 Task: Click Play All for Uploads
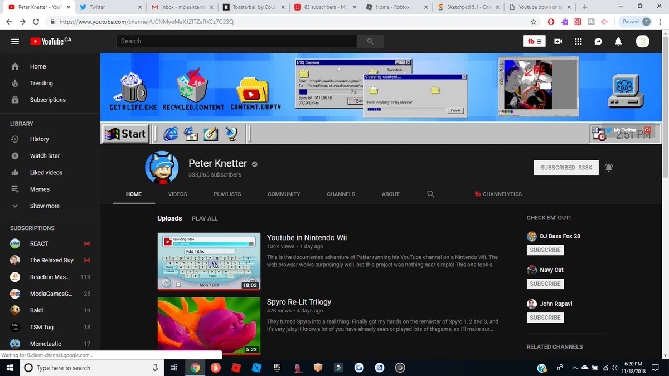[205, 218]
